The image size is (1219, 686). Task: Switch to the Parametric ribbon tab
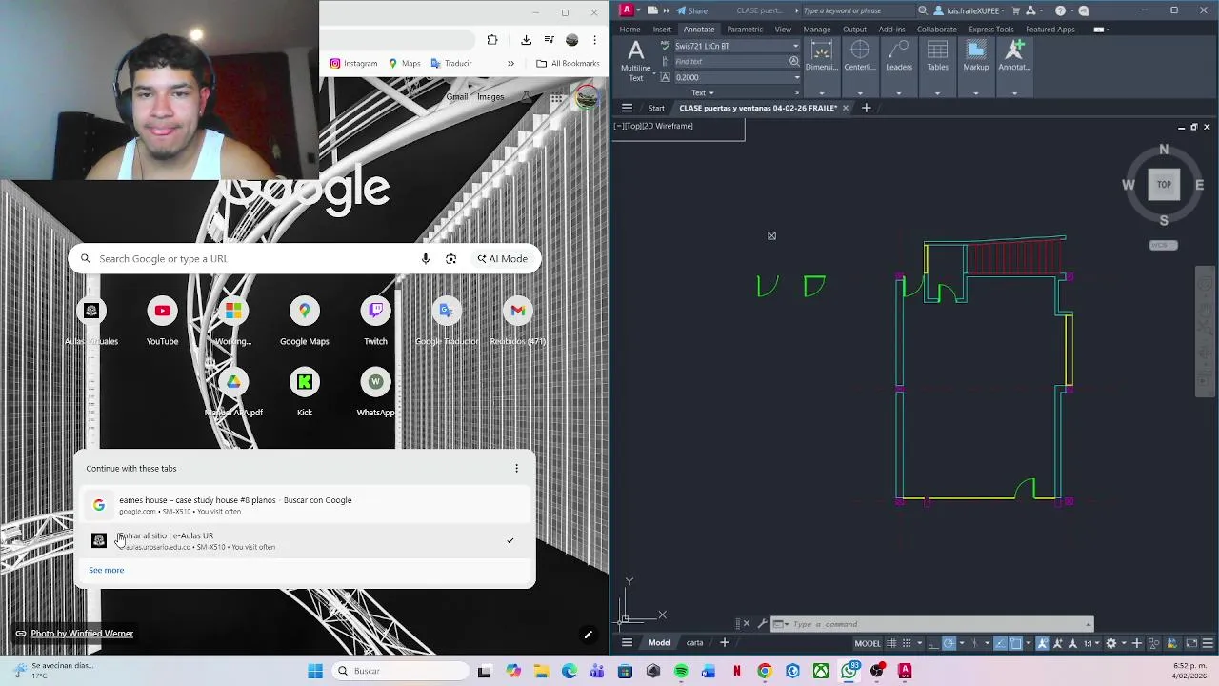(745, 30)
